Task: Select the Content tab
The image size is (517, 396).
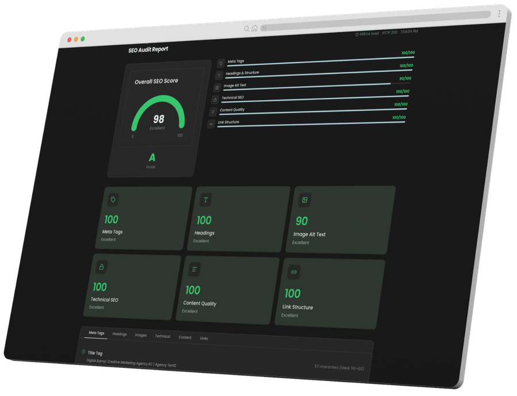Action: pyautogui.click(x=185, y=337)
